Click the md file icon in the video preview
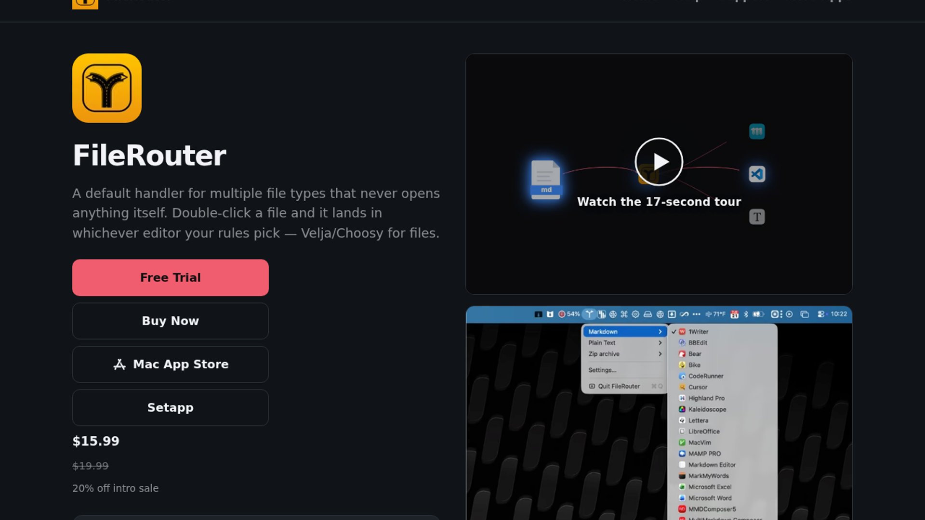 (x=545, y=179)
